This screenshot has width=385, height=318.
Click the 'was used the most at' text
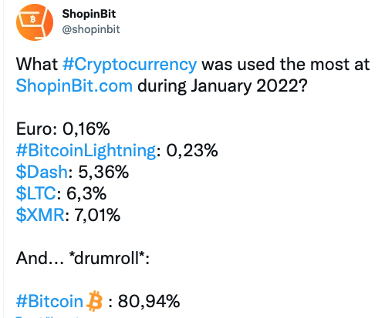[285, 64]
